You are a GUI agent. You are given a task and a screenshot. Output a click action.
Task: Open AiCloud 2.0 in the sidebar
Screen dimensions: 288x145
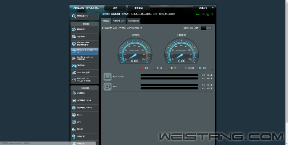[x=85, y=80]
